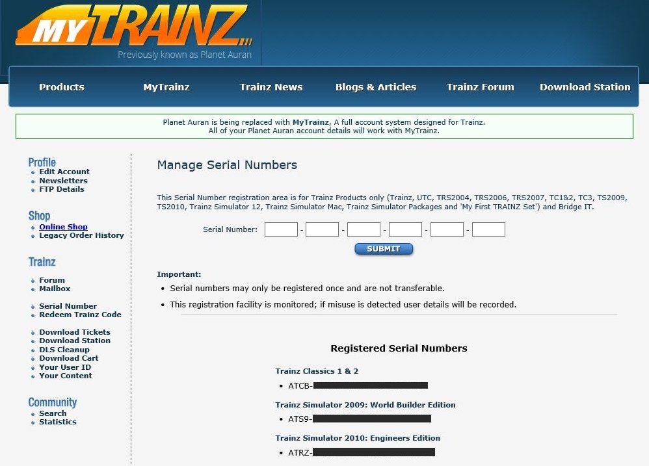
Task: Open the MyTrainz navigation tab
Action: [166, 87]
